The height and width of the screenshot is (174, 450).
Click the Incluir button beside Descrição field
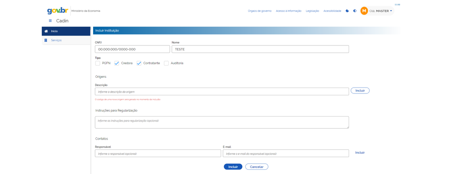click(x=360, y=91)
